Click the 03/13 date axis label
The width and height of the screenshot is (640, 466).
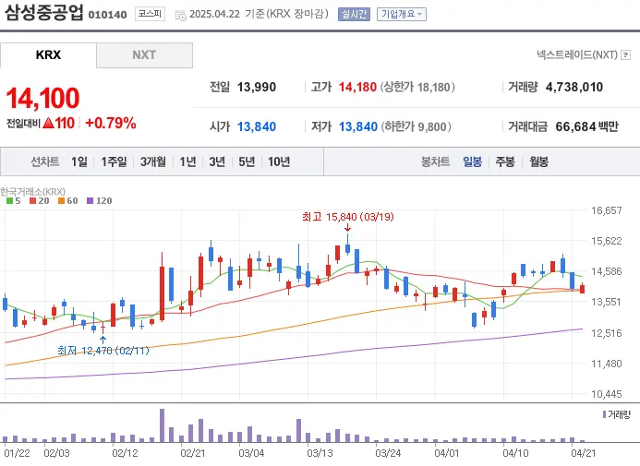[320, 453]
